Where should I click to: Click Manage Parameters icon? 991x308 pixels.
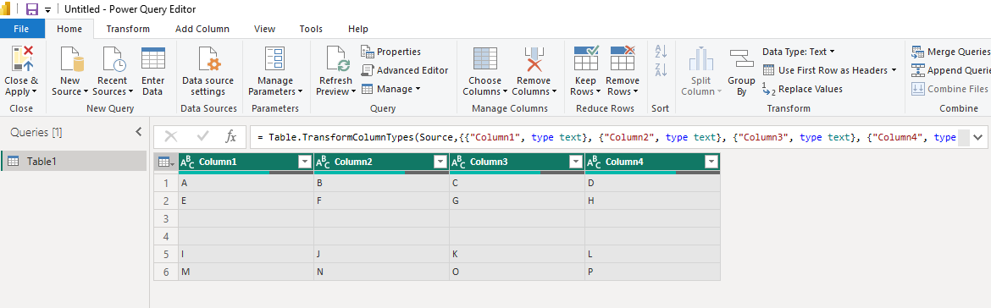[275, 58]
